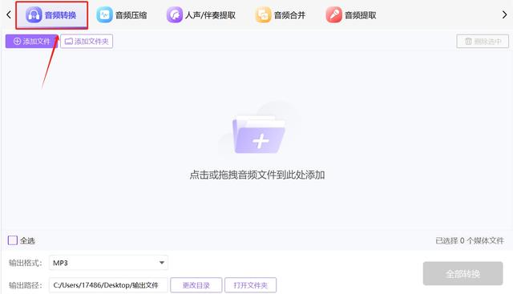The height and width of the screenshot is (294, 513).
Task: Click the output path field
Action: [108, 285]
